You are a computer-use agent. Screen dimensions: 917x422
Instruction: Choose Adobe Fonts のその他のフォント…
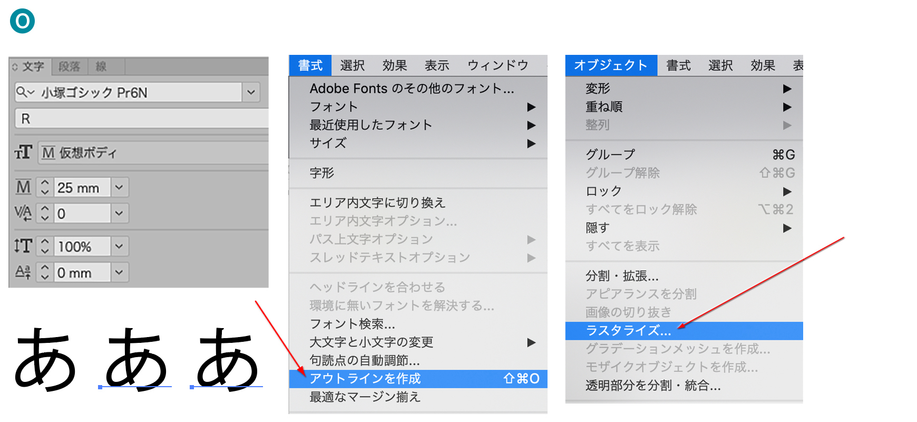click(x=418, y=88)
